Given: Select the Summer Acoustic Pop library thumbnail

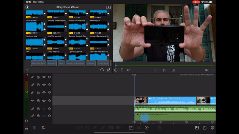Looking at the screenshot, I should point(77,42).
